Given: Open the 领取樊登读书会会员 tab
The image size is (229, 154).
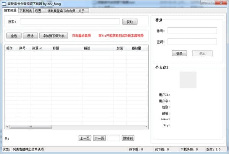Looking at the screenshot, I should click(x=61, y=11).
